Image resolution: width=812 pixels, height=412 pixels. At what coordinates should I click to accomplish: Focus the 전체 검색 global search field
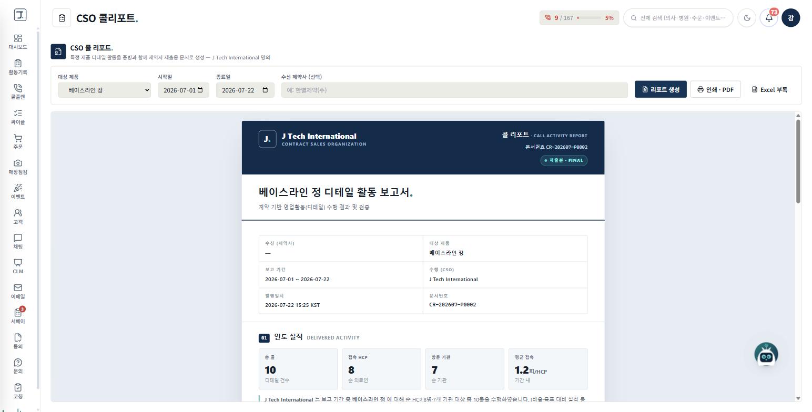[678, 18]
